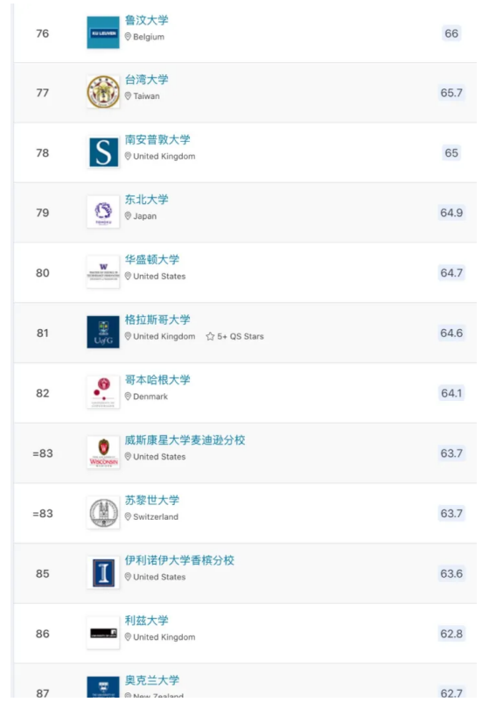Click the KU Leuven logo icon
This screenshot has height=702, width=503.
point(103,32)
